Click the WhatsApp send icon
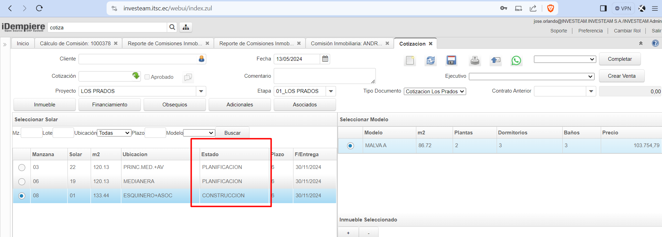The height and width of the screenshot is (237, 662). point(516,61)
